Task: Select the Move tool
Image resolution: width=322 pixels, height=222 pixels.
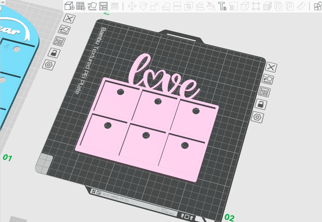Action: click(132, 6)
